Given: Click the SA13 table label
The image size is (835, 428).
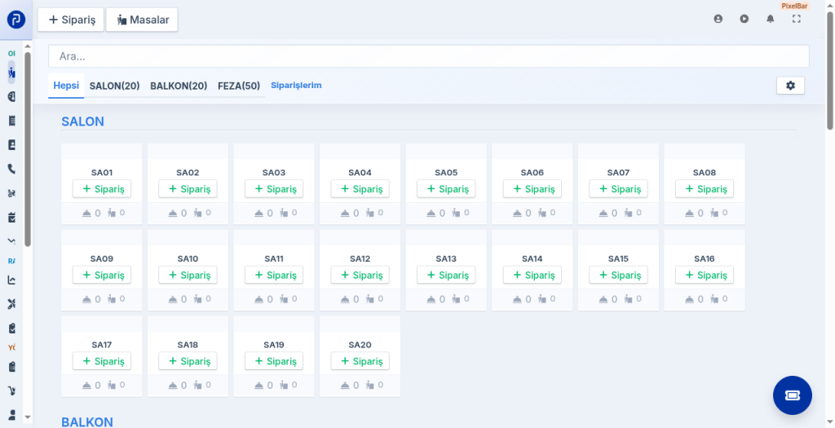Looking at the screenshot, I should click(446, 258).
